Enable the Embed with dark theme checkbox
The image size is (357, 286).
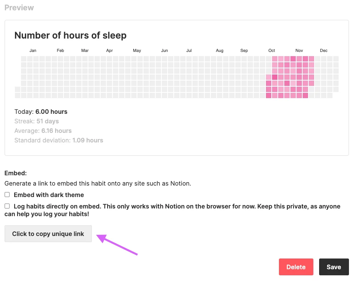tap(7, 195)
